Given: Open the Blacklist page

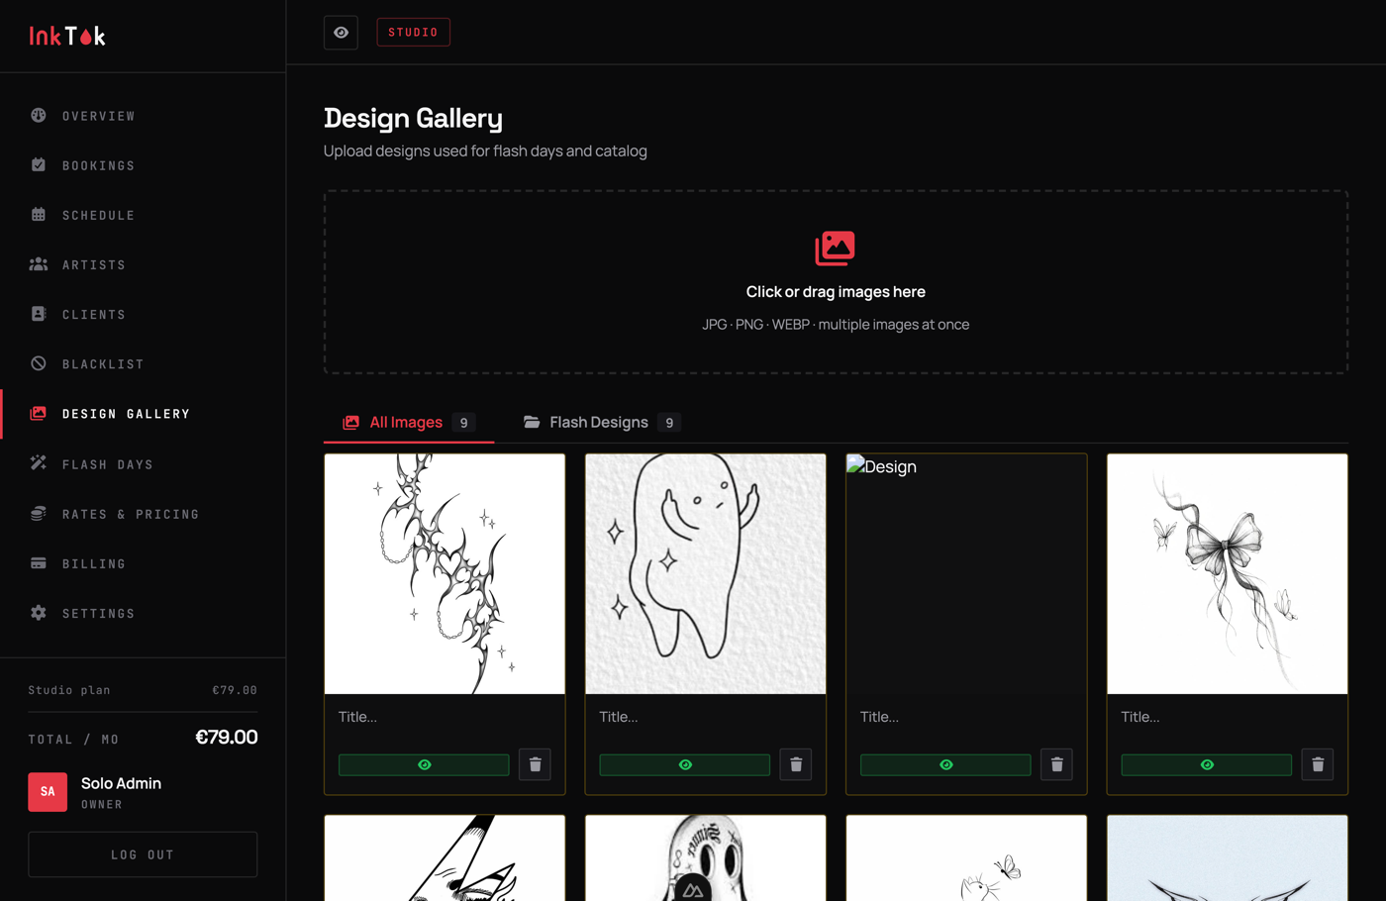Looking at the screenshot, I should click(x=143, y=363).
